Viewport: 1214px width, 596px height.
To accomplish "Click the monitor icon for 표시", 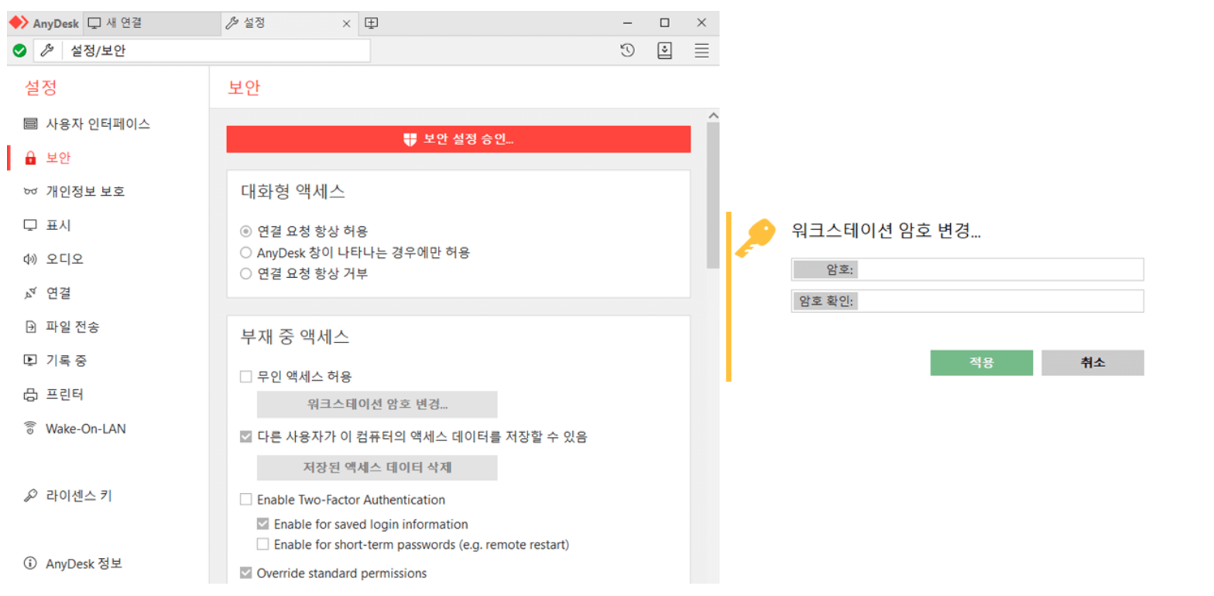I will (30, 225).
